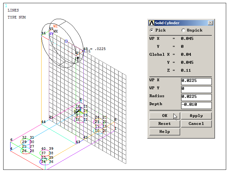Viewport: 230px width, 174px height.
Task: Click the WX working plane axis label
Action: click(56, 31)
